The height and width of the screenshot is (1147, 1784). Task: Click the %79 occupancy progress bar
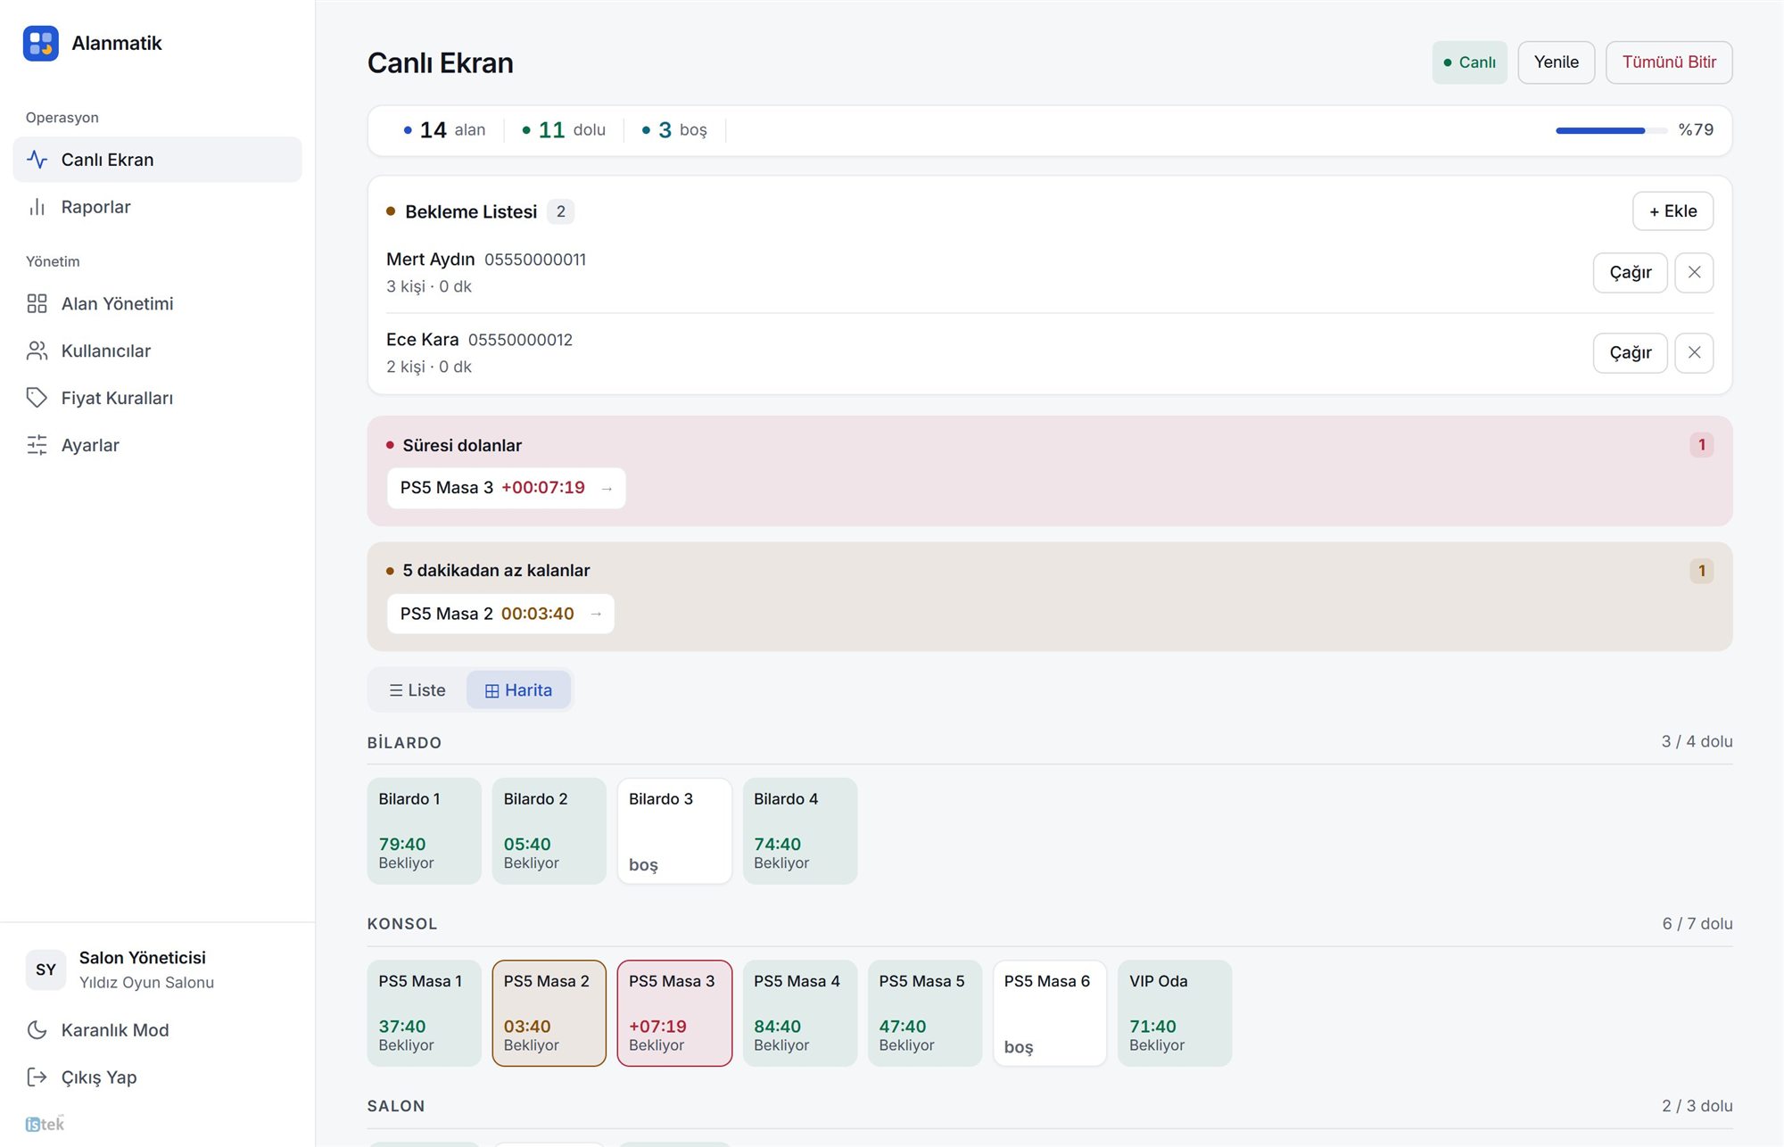(1611, 130)
